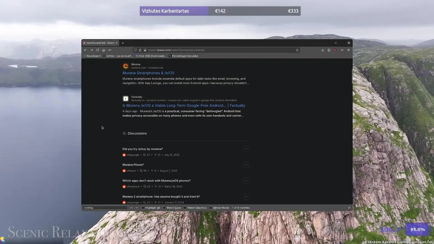This screenshot has width=434, height=244.
Task: Click the r/france subreddit label
Action: click(131, 171)
